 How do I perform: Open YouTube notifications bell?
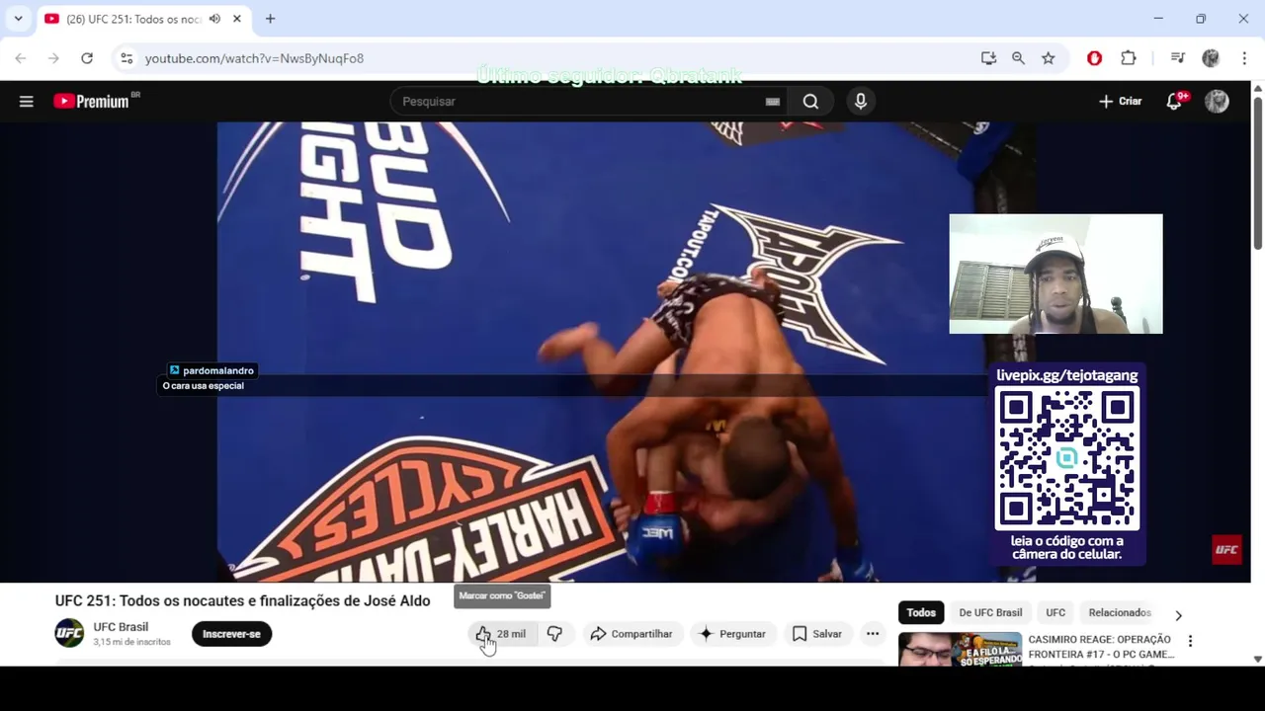(1174, 101)
